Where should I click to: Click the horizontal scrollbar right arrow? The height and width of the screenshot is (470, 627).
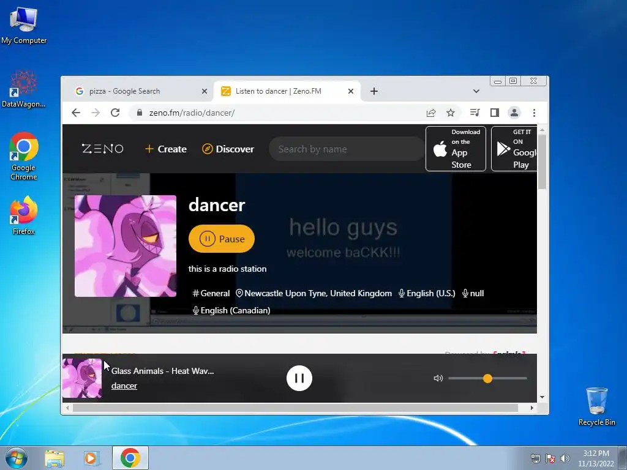click(x=532, y=408)
